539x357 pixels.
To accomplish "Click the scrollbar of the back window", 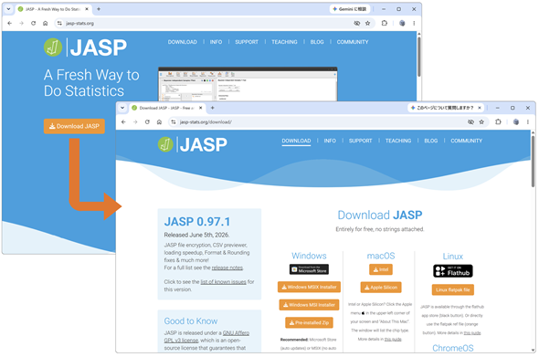I will 419,57.
